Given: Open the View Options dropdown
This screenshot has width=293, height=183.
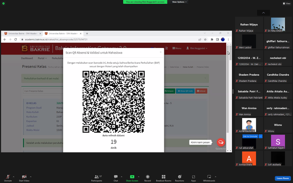Looking at the screenshot, I should 179,2.
